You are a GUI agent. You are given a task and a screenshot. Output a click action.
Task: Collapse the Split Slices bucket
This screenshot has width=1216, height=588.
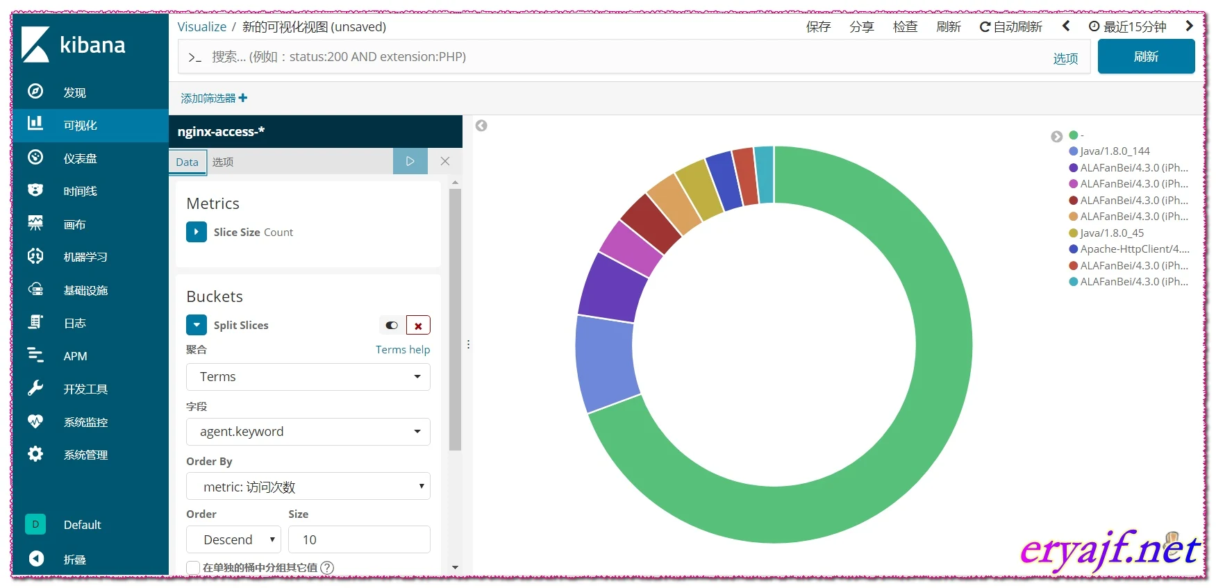(197, 325)
